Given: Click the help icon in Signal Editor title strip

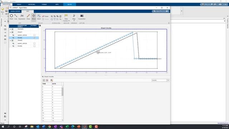Looking at the screenshot, I should click(x=167, y=11).
